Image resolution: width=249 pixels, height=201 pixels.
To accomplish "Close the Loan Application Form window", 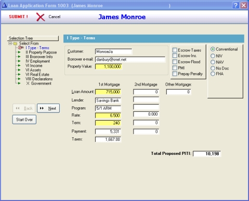I will pos(244,5).
